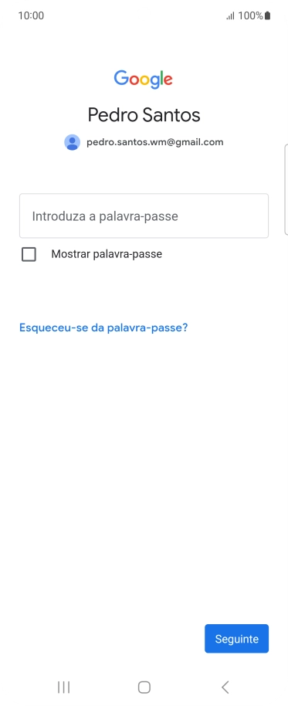
Task: Enable the Mostrar palavra-passe checkbox
Action: 29,254
